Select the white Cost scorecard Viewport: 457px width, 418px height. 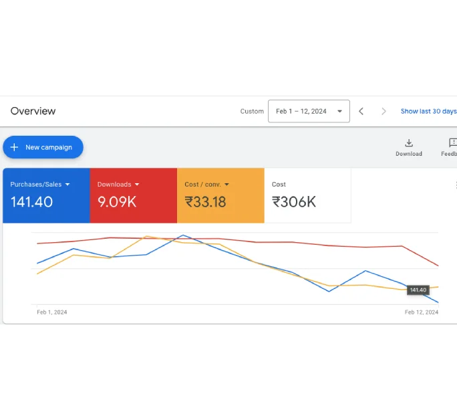click(308, 195)
